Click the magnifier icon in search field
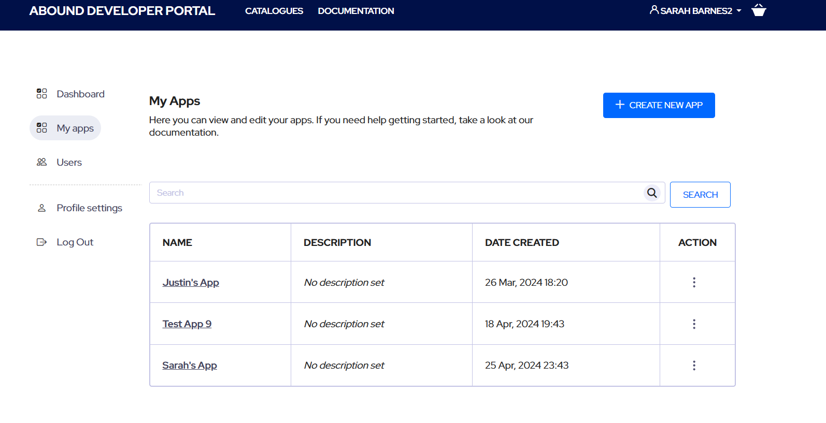This screenshot has height=423, width=826. (x=652, y=193)
